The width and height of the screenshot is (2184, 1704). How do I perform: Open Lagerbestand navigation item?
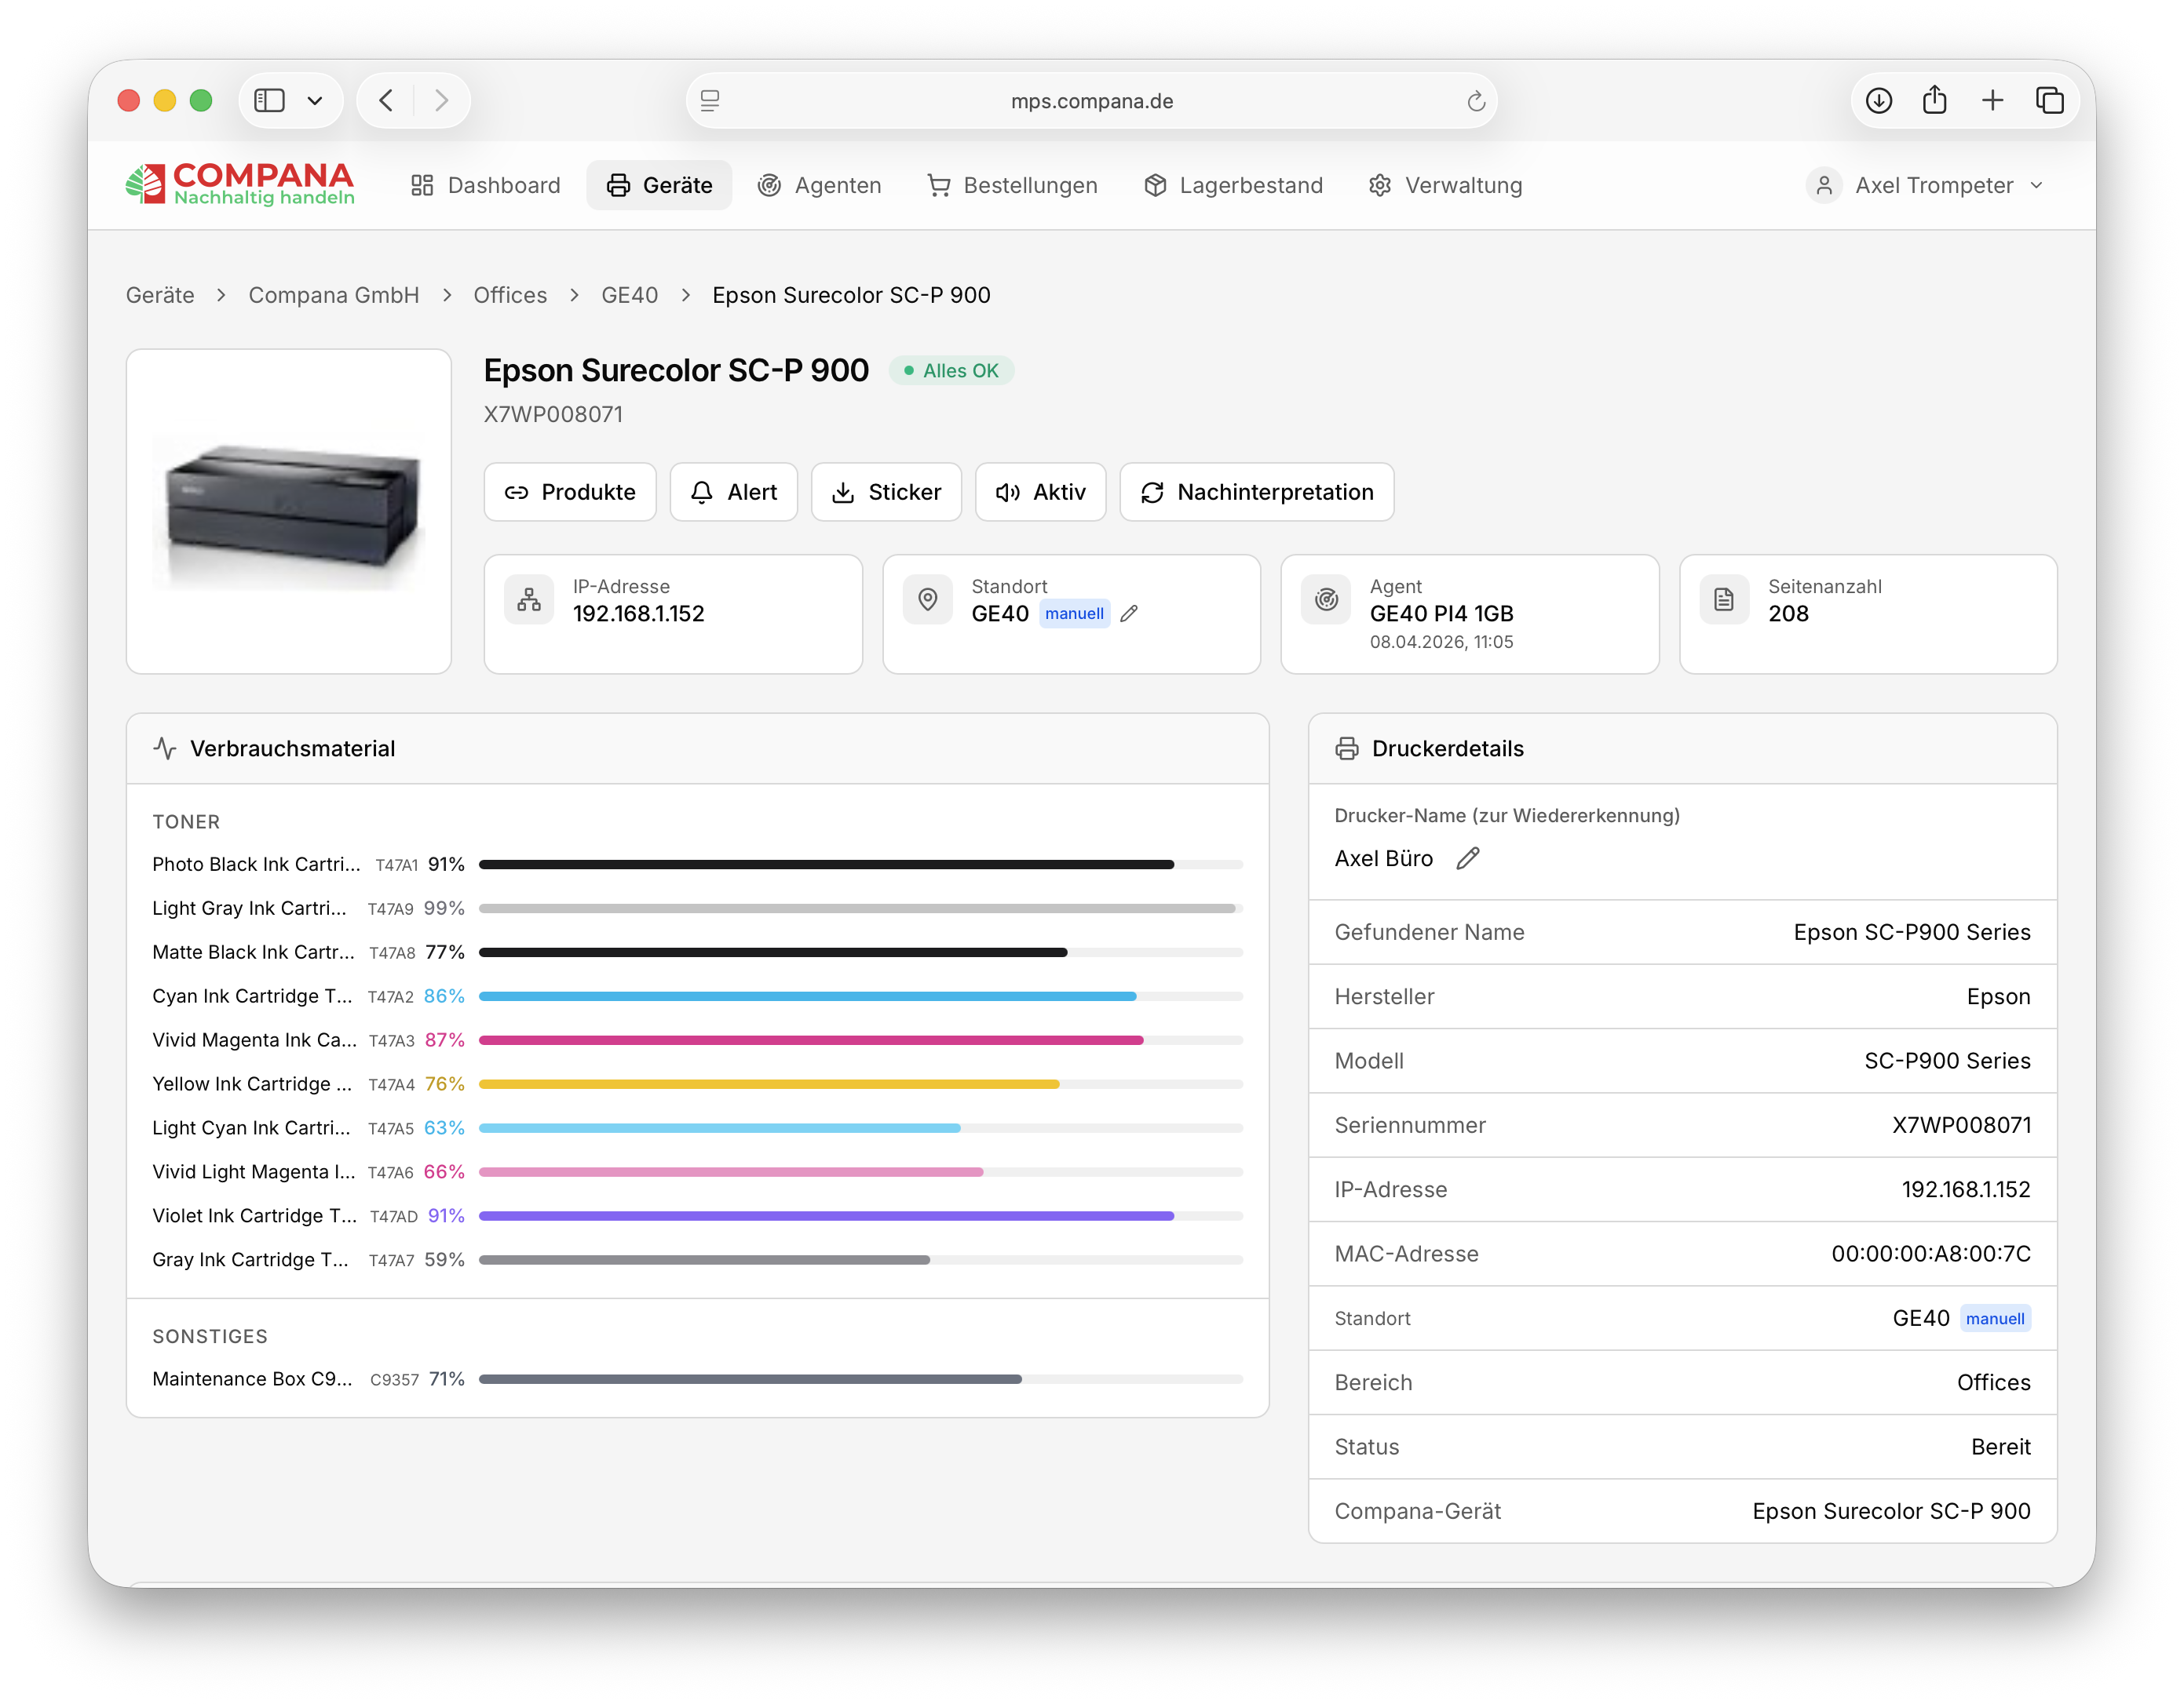coord(1233,186)
